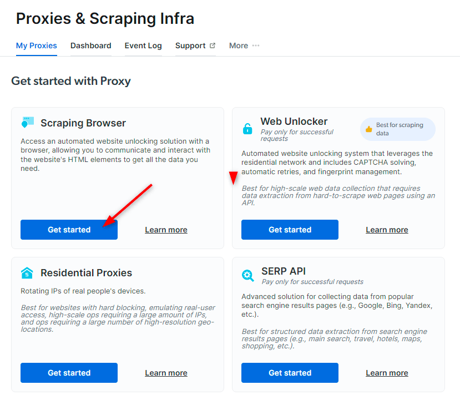Viewport: 460px width, 395px height.
Task: Open the Dashboard tab
Action: 90,45
